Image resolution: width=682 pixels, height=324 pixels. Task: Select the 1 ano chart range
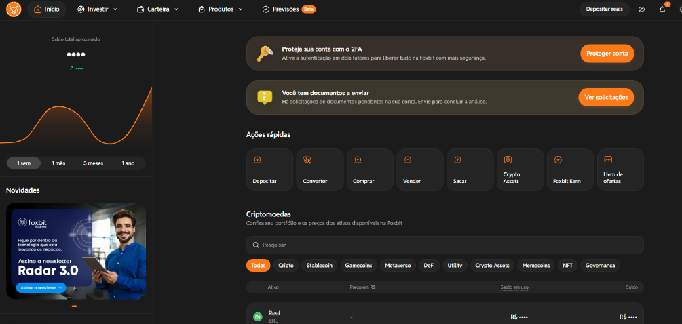(x=128, y=163)
